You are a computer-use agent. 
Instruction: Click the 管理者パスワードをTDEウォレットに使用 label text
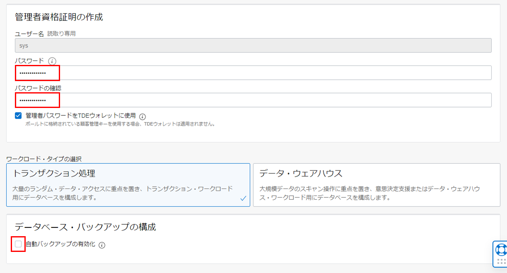point(80,116)
